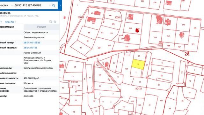Select parcel 35 on the map

[76, 100]
